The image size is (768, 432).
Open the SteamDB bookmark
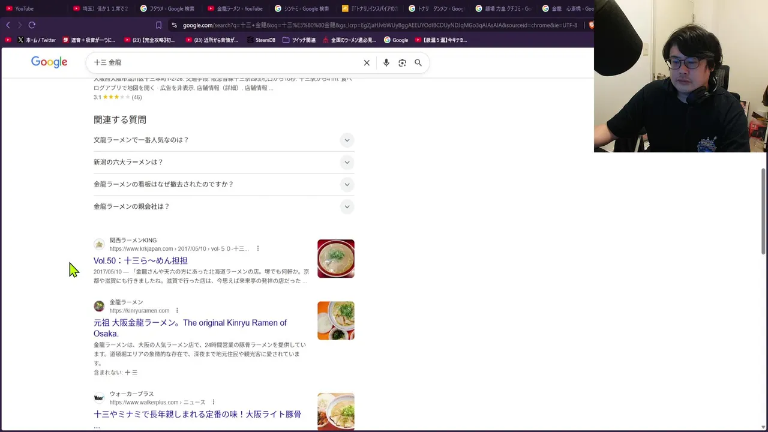261,40
